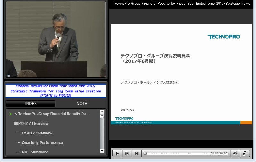Skip to the next slide chapter
Image resolution: width=256 pixels, height=162 pixels.
tap(137, 153)
